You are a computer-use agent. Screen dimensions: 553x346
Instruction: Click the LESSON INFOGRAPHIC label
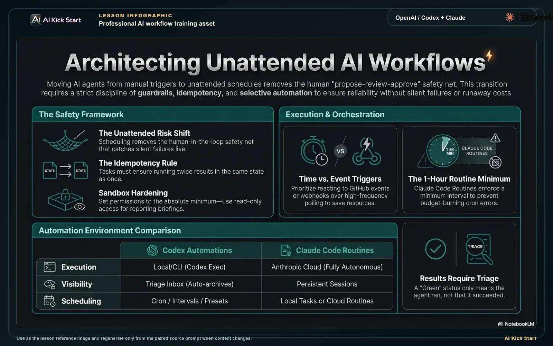point(135,16)
